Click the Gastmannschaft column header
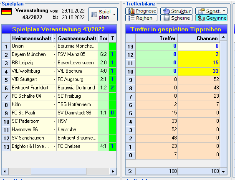The width and height of the screenshot is (235, 180). click(x=77, y=38)
